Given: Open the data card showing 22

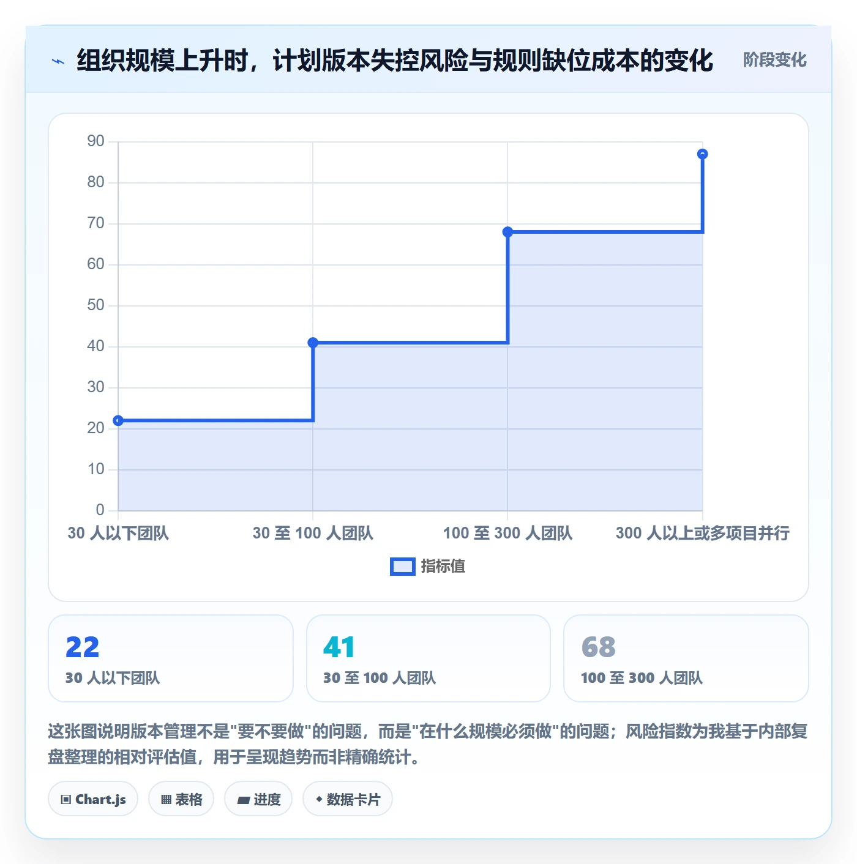Looking at the screenshot, I should (171, 658).
